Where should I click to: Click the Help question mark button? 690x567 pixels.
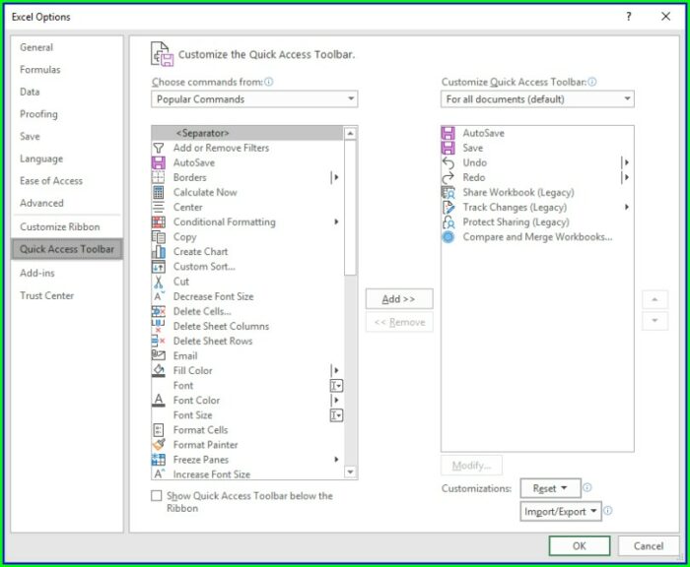pyautogui.click(x=629, y=17)
